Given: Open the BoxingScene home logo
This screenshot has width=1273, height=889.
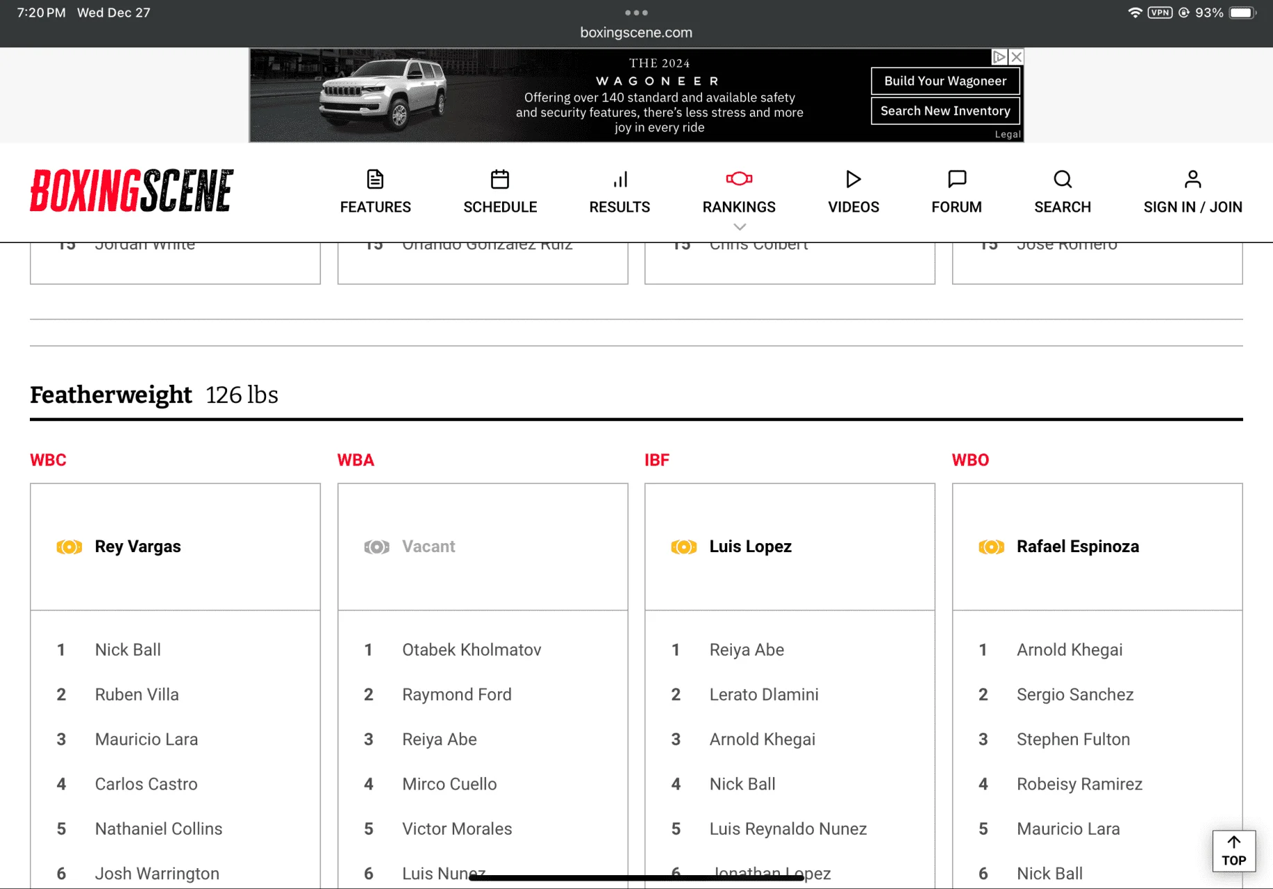Looking at the screenshot, I should (x=131, y=190).
